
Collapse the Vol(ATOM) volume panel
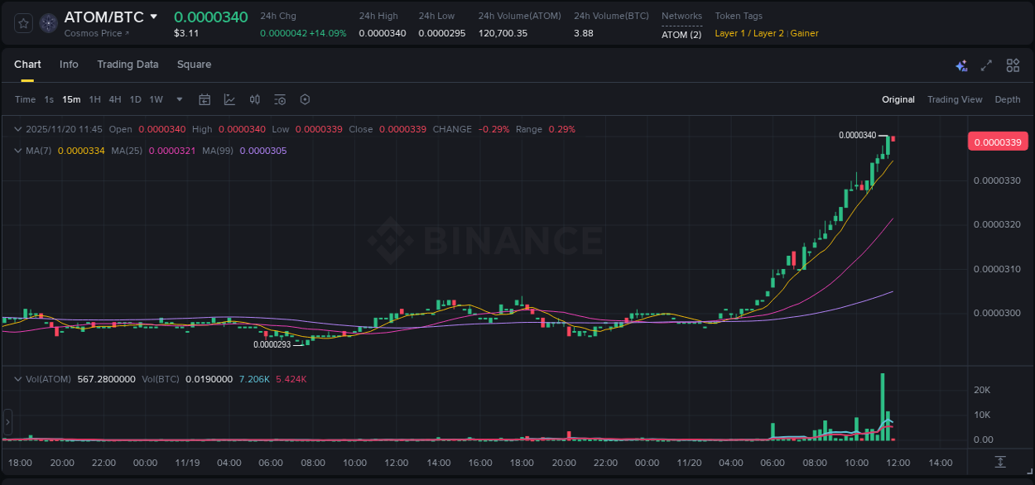click(x=17, y=378)
